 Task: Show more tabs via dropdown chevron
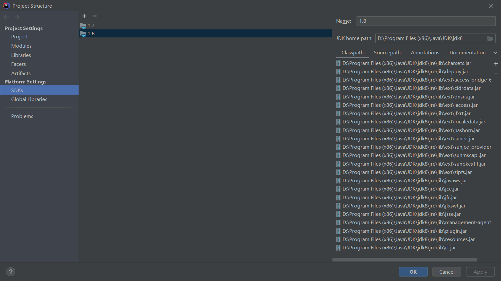495,53
